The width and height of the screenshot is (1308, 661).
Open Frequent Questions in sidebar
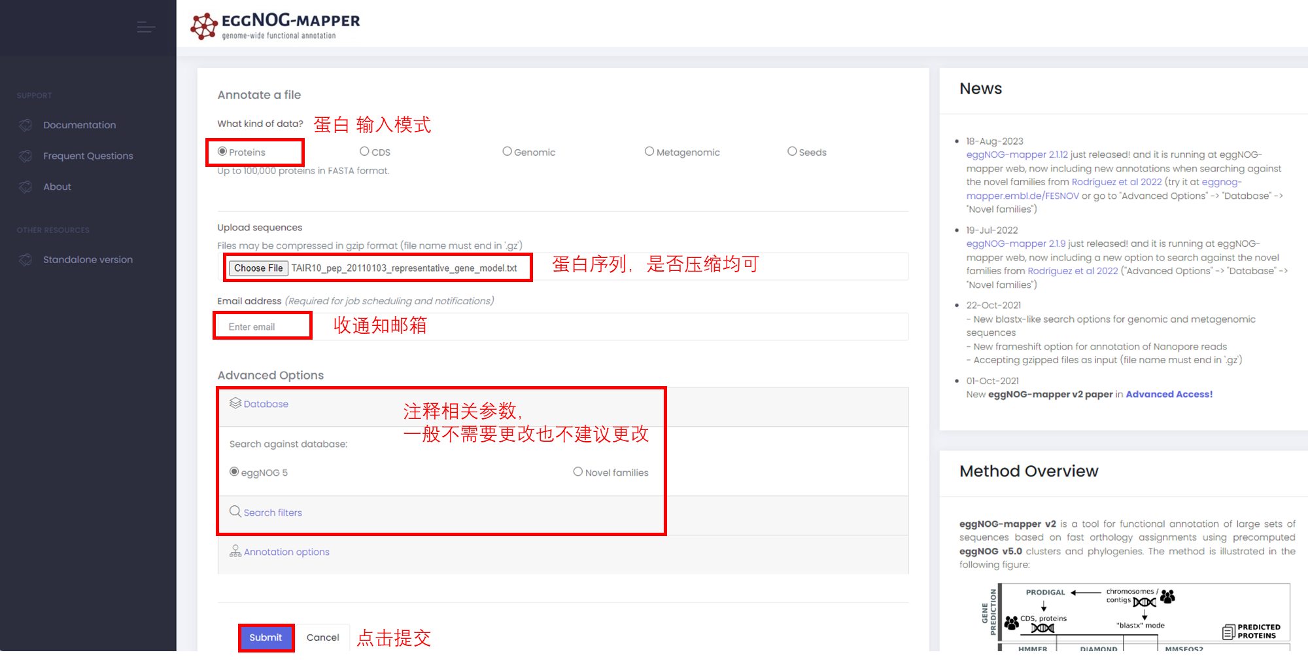88,156
